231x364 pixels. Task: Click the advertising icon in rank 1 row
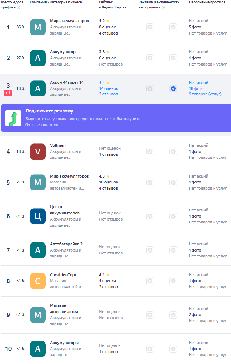pyautogui.click(x=150, y=27)
